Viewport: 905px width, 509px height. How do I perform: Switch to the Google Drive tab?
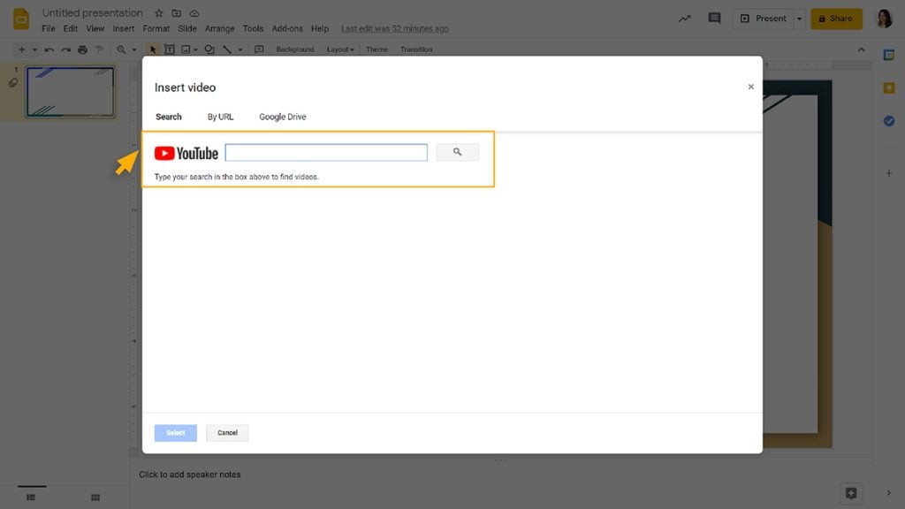282,116
